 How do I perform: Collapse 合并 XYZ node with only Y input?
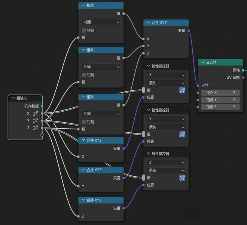click(83, 170)
